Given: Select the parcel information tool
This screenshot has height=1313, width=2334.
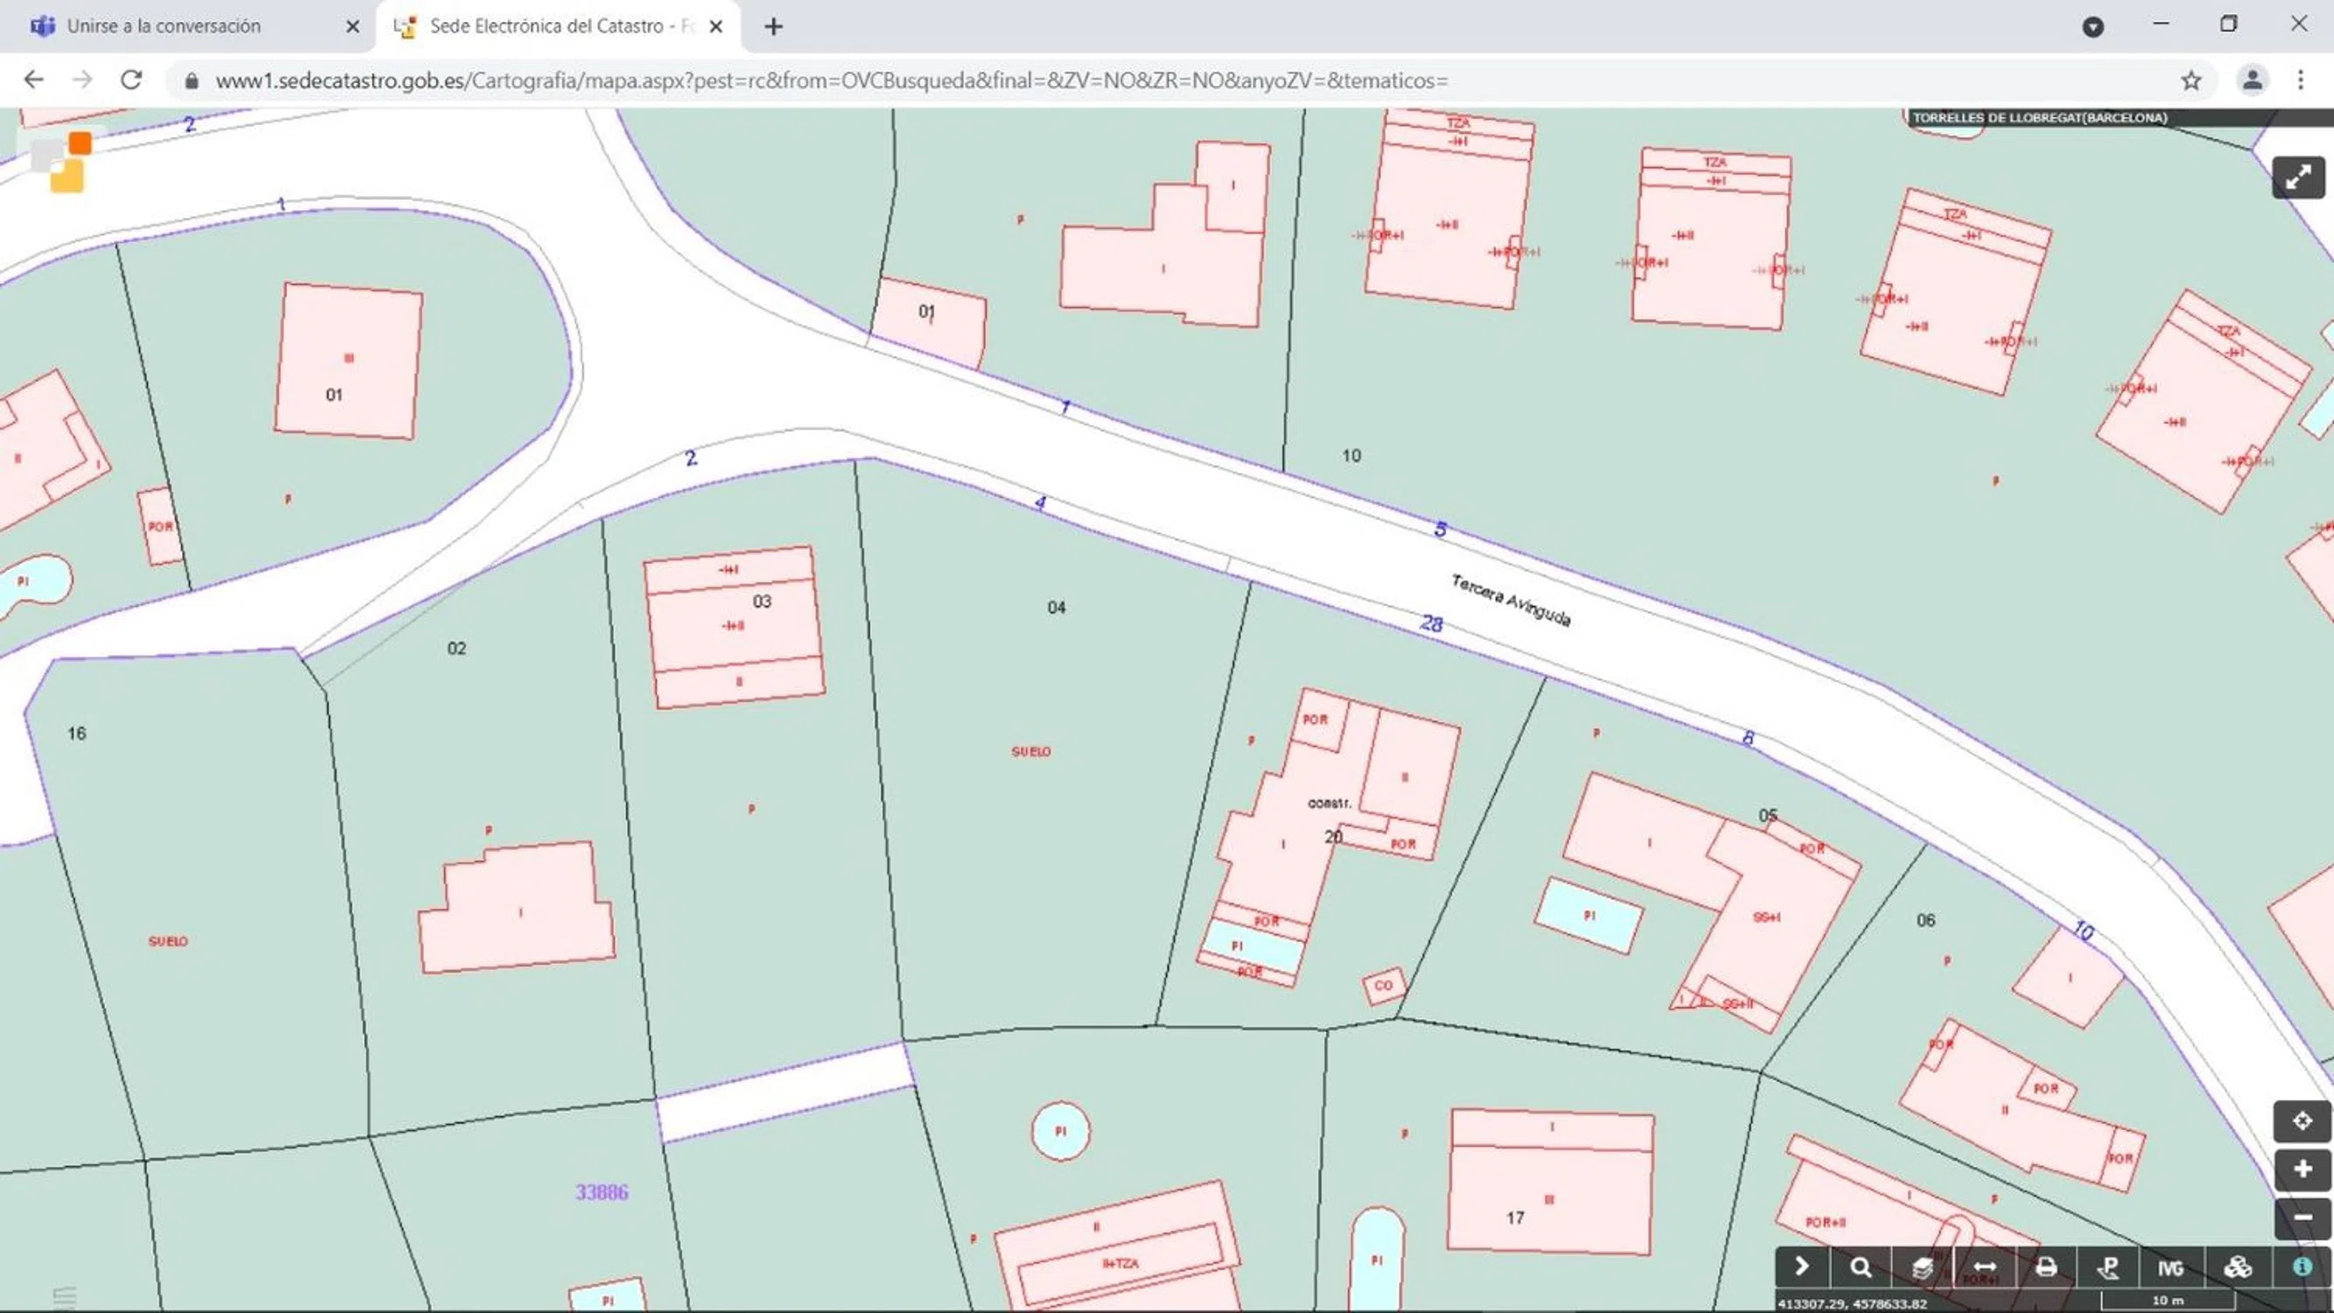Looking at the screenshot, I should (x=2108, y=1267).
